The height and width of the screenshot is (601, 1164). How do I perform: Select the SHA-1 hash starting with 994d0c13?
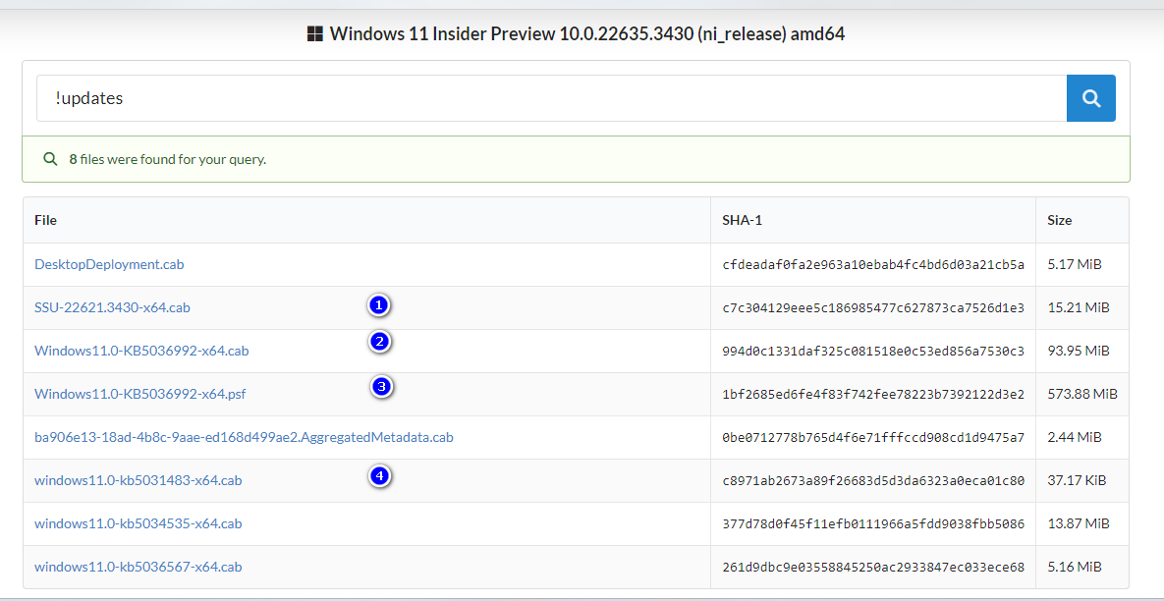873,351
